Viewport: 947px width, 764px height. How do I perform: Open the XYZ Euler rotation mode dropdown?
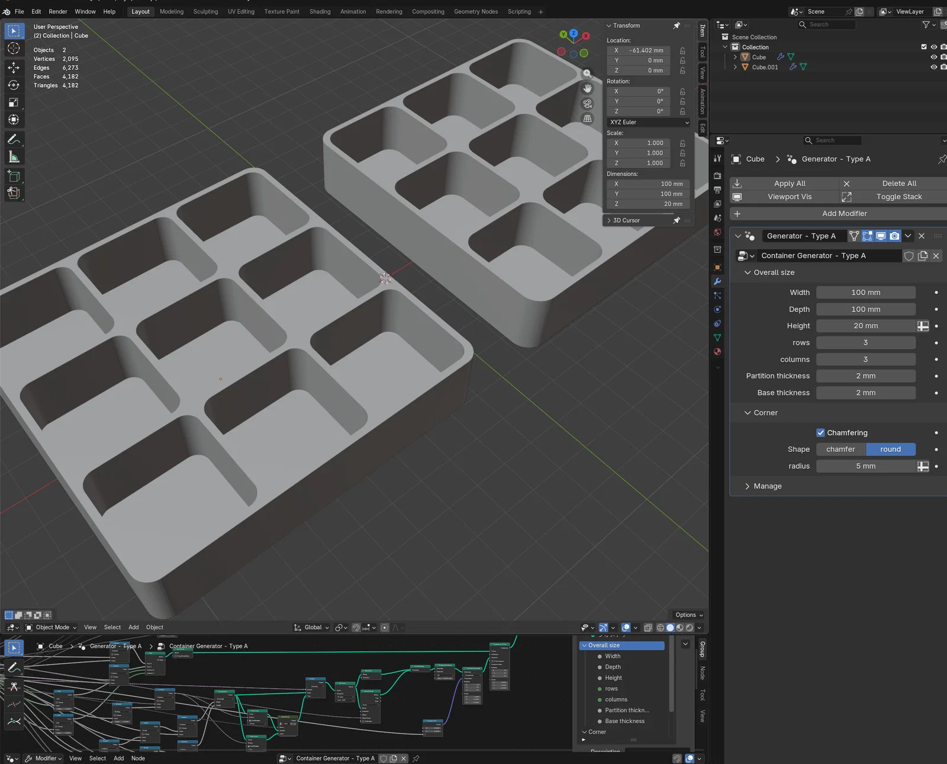[649, 122]
